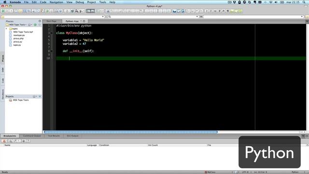Click into the search find field
The image size is (309, 174).
154,17
